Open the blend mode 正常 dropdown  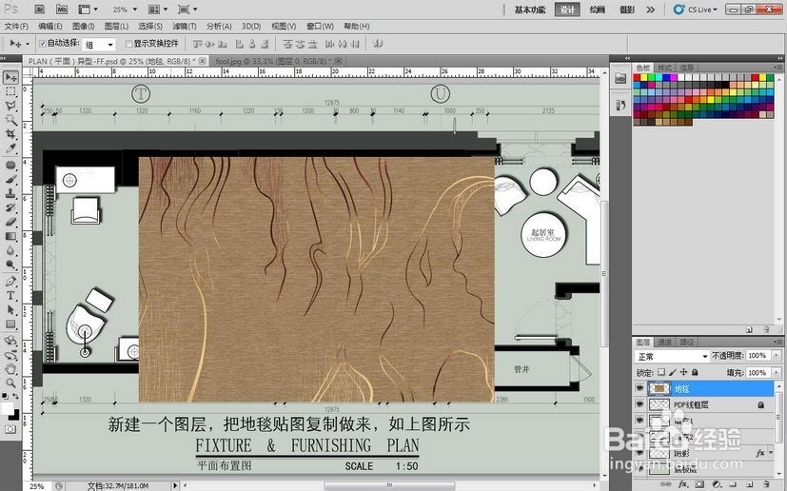coord(672,357)
